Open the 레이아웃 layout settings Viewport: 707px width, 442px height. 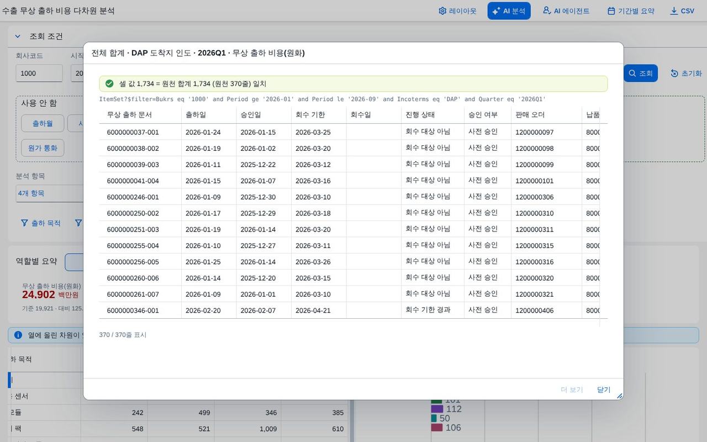457,11
